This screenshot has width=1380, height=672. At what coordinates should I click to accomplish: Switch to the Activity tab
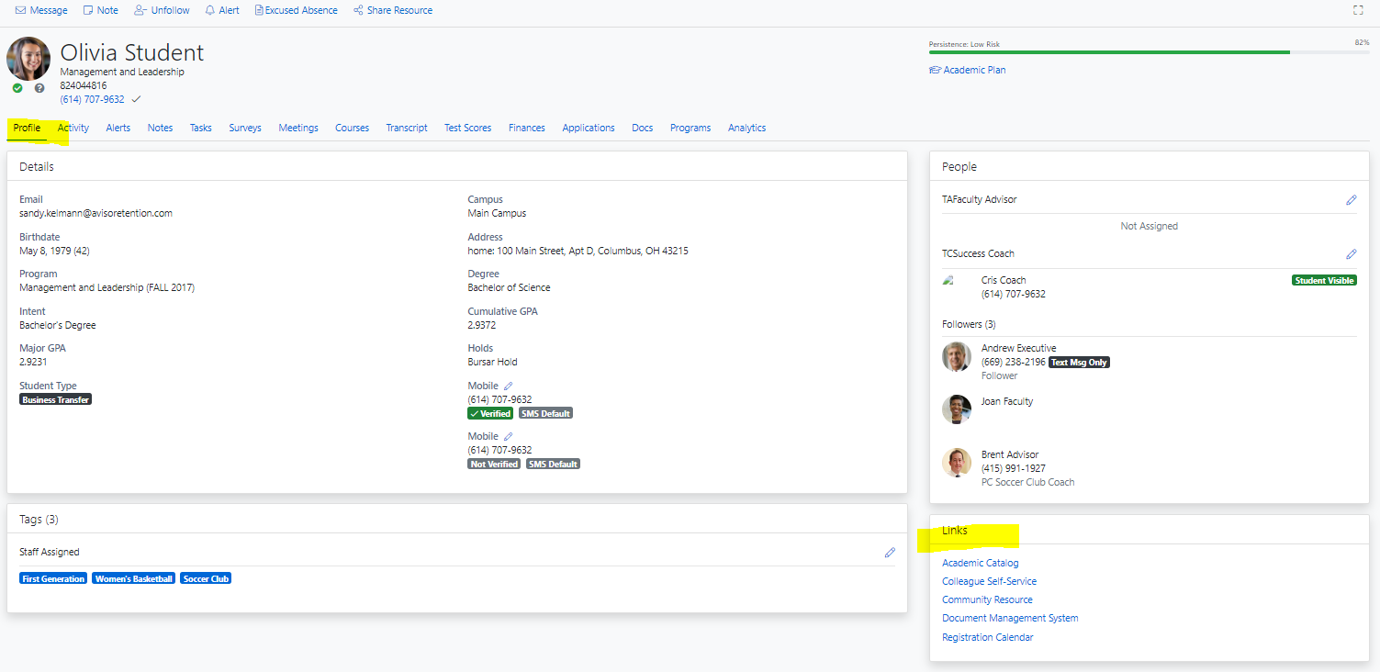(x=73, y=128)
